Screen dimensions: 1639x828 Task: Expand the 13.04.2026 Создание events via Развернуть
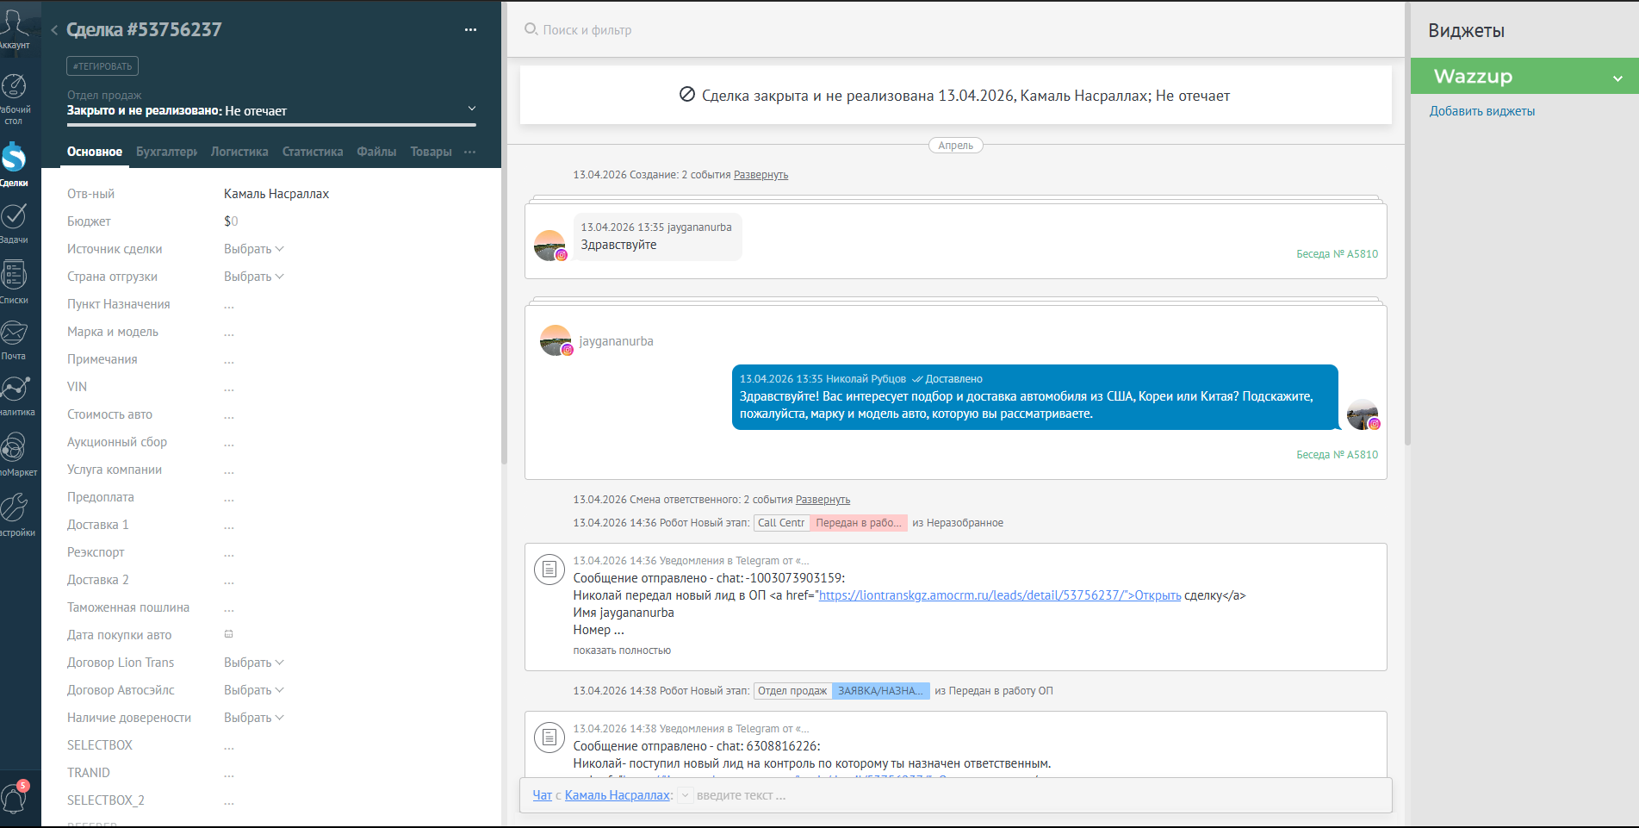pyautogui.click(x=761, y=175)
